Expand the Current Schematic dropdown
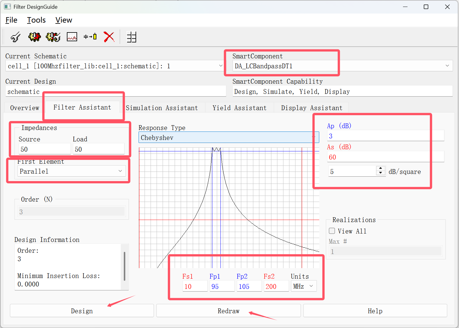 point(220,66)
